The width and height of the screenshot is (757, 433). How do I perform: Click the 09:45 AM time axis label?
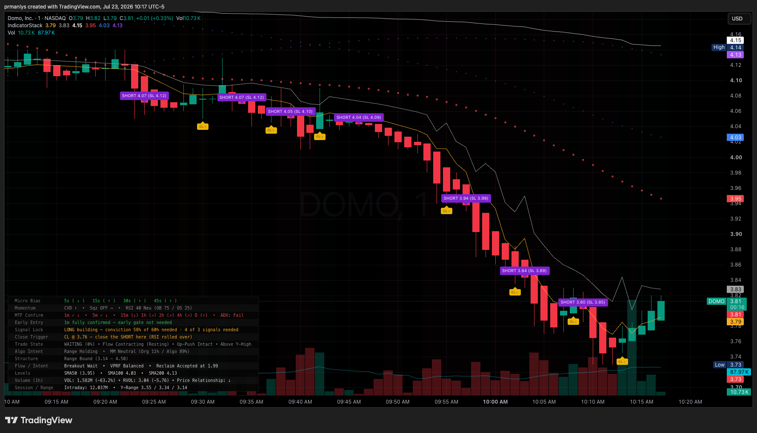click(349, 402)
